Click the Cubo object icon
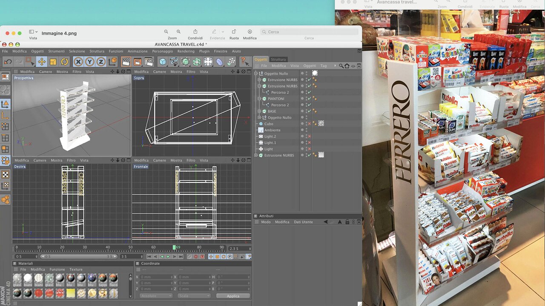This screenshot has width=545, height=306. coord(261,124)
